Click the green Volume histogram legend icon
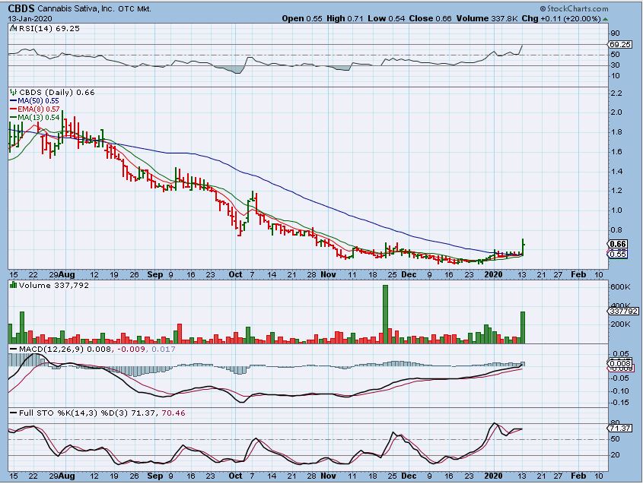Image resolution: width=643 pixels, height=484 pixels. pyautogui.click(x=14, y=285)
